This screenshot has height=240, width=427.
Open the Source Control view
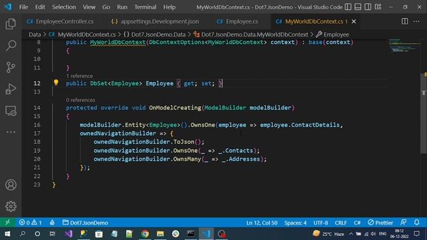11,67
